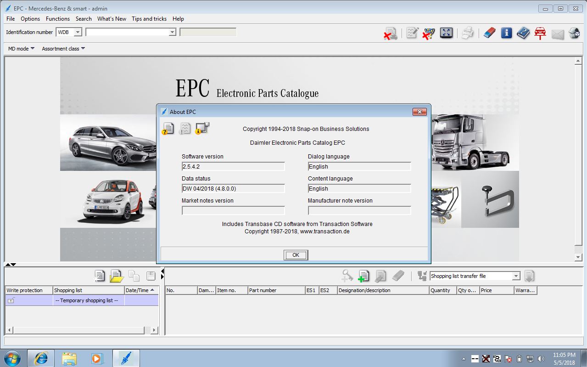Open the help book icon
The height and width of the screenshot is (367, 587).
[523, 33]
